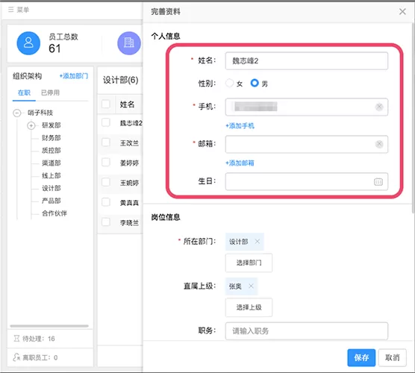Click the 姓名 column header
This screenshot has height=373, width=415.
127,104
